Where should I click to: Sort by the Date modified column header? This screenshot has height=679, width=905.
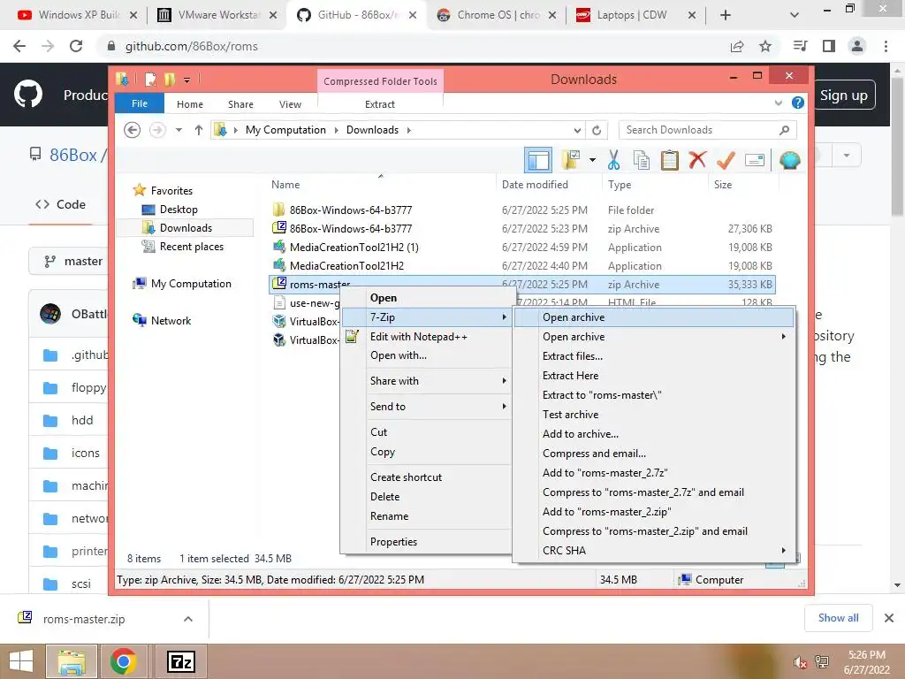click(535, 185)
